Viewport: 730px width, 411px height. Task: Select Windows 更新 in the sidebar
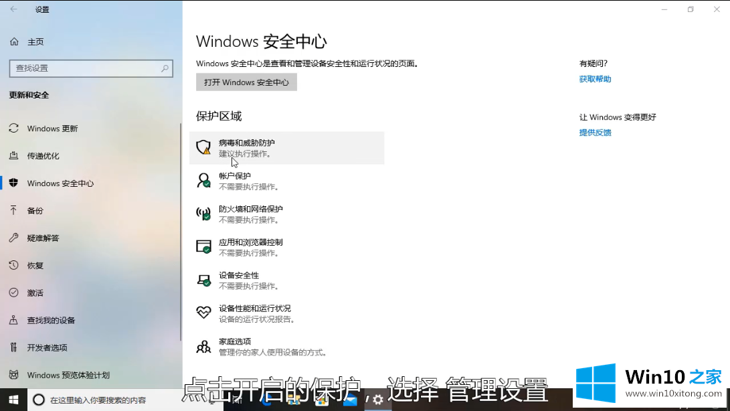coord(52,129)
